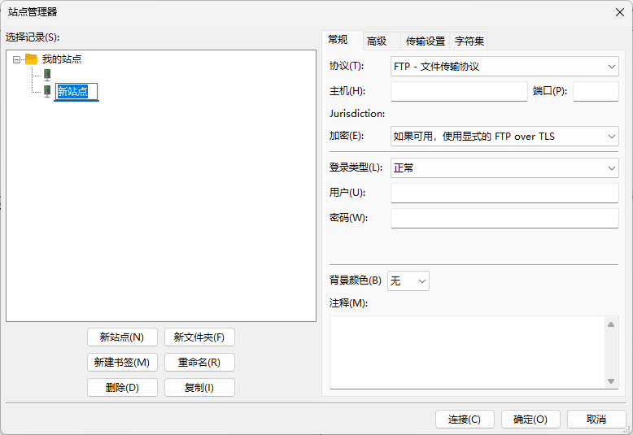Collapse the 我的站点 tree node

point(16,59)
